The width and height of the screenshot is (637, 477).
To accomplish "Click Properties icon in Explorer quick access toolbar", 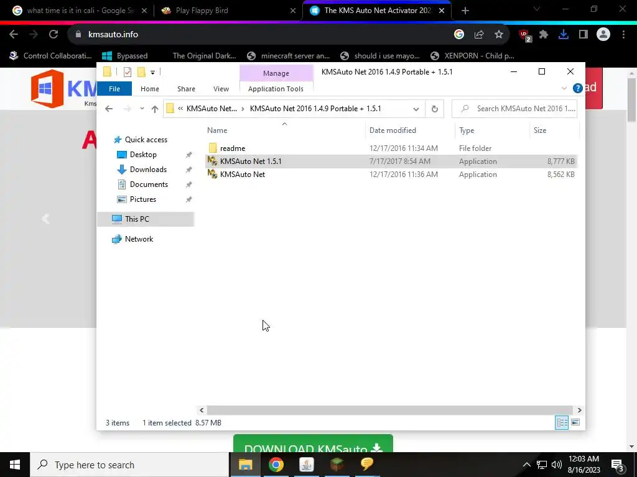I will pyautogui.click(x=128, y=72).
